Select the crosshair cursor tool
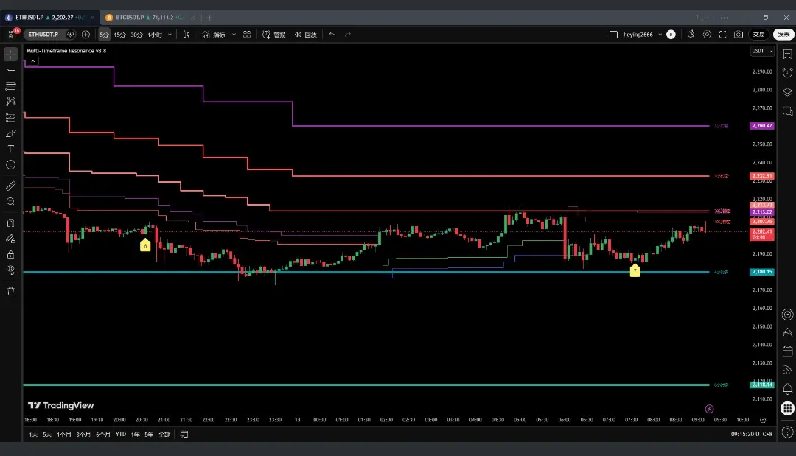Screen dimensions: 796x456 [10, 54]
